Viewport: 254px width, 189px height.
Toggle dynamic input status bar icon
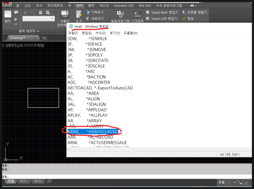point(240,182)
